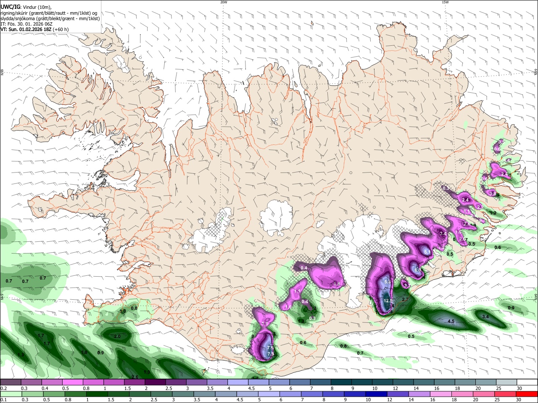Select upper-scale pale swatch between 25 and 30

[x=506, y=382]
